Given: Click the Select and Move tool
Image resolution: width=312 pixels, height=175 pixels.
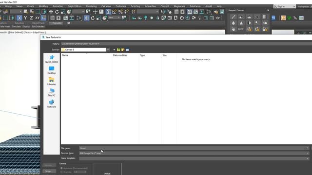Looking at the screenshot, I should tap(51, 12).
